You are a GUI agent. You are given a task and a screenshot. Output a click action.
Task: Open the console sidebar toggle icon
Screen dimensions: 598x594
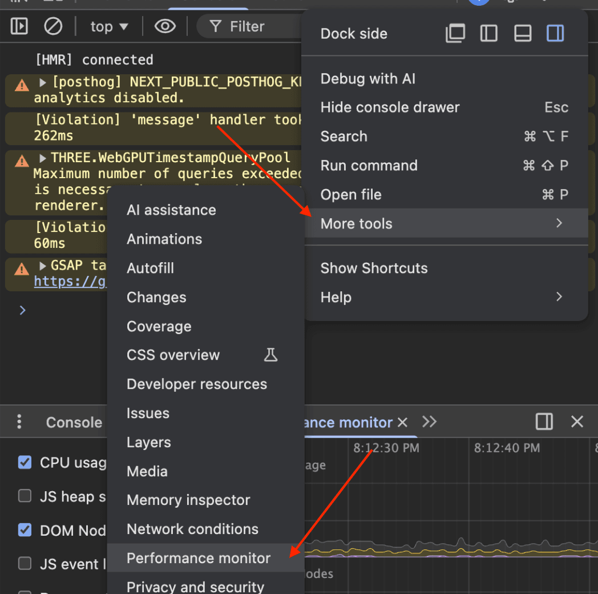tap(19, 26)
